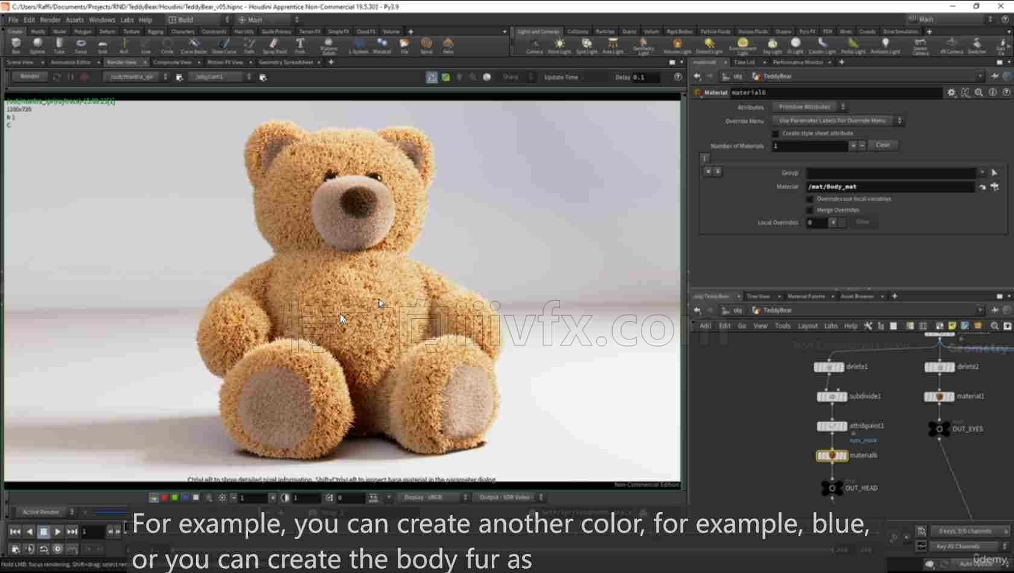Open the Labs menu in the menu bar
Viewport: 1014px width, 573px height.
pos(127,20)
